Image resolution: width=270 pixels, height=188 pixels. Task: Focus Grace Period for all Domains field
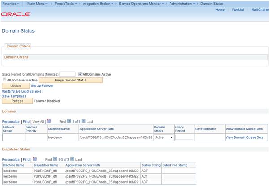[x=67, y=74]
